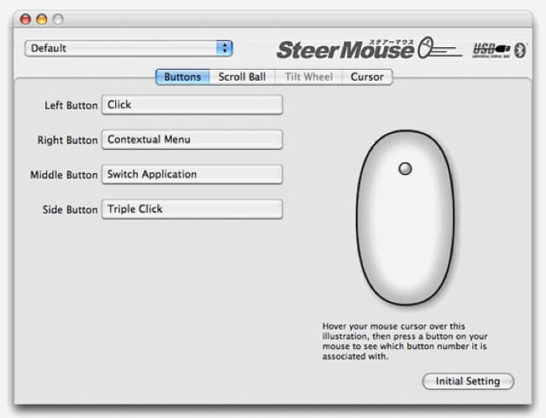Open Side Button Triple Click popup
Image resolution: width=546 pixels, height=418 pixels.
[192, 209]
